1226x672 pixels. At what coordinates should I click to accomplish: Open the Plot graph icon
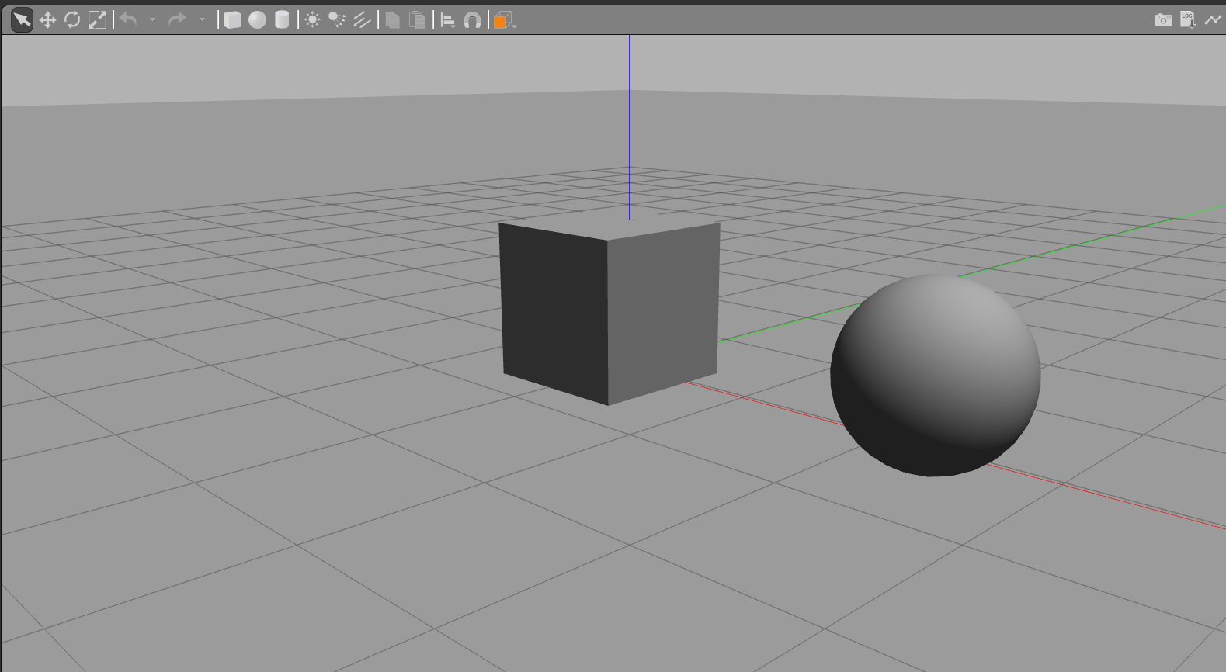pyautogui.click(x=1213, y=20)
